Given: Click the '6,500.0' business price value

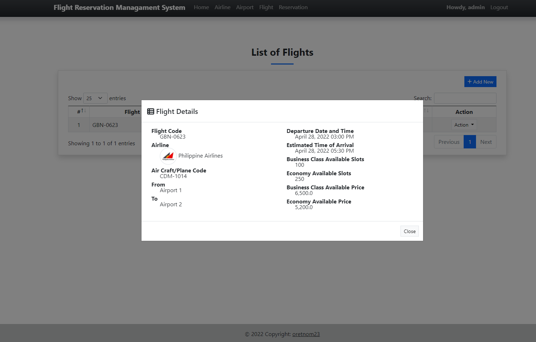Looking at the screenshot, I should tap(304, 193).
